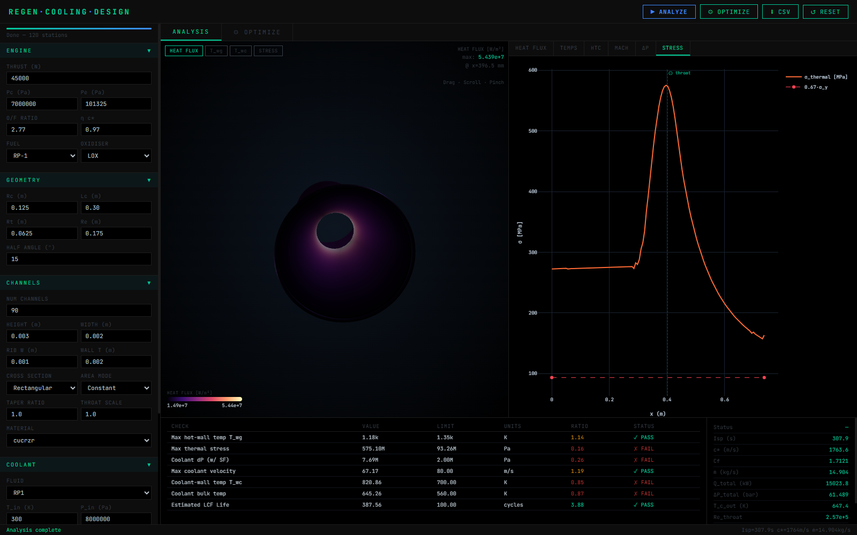Open the STRESS chart tab

(x=673, y=48)
